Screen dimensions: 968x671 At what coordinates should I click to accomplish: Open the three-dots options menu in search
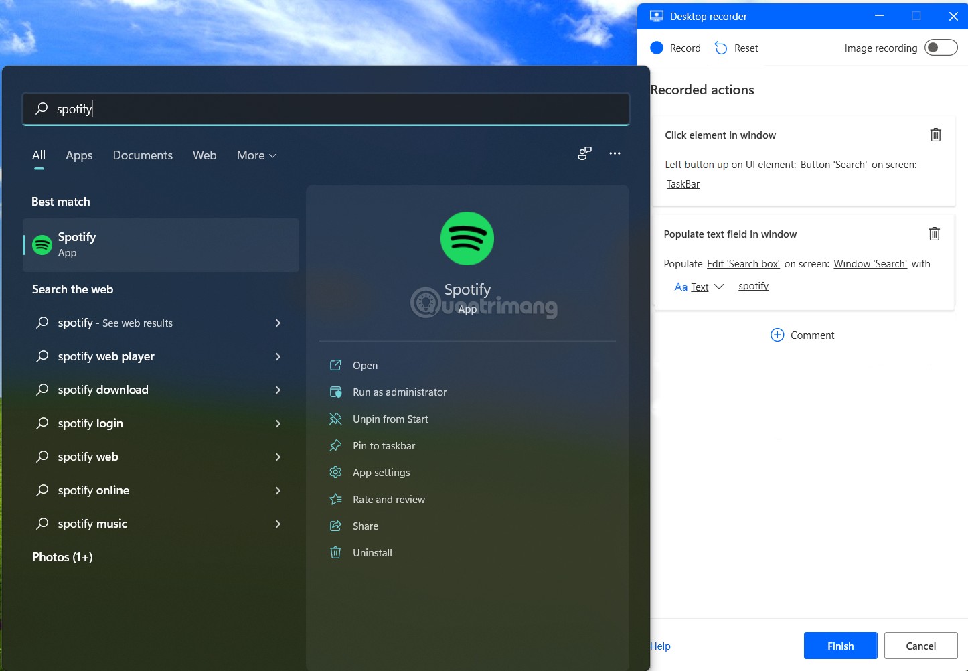pyautogui.click(x=615, y=153)
